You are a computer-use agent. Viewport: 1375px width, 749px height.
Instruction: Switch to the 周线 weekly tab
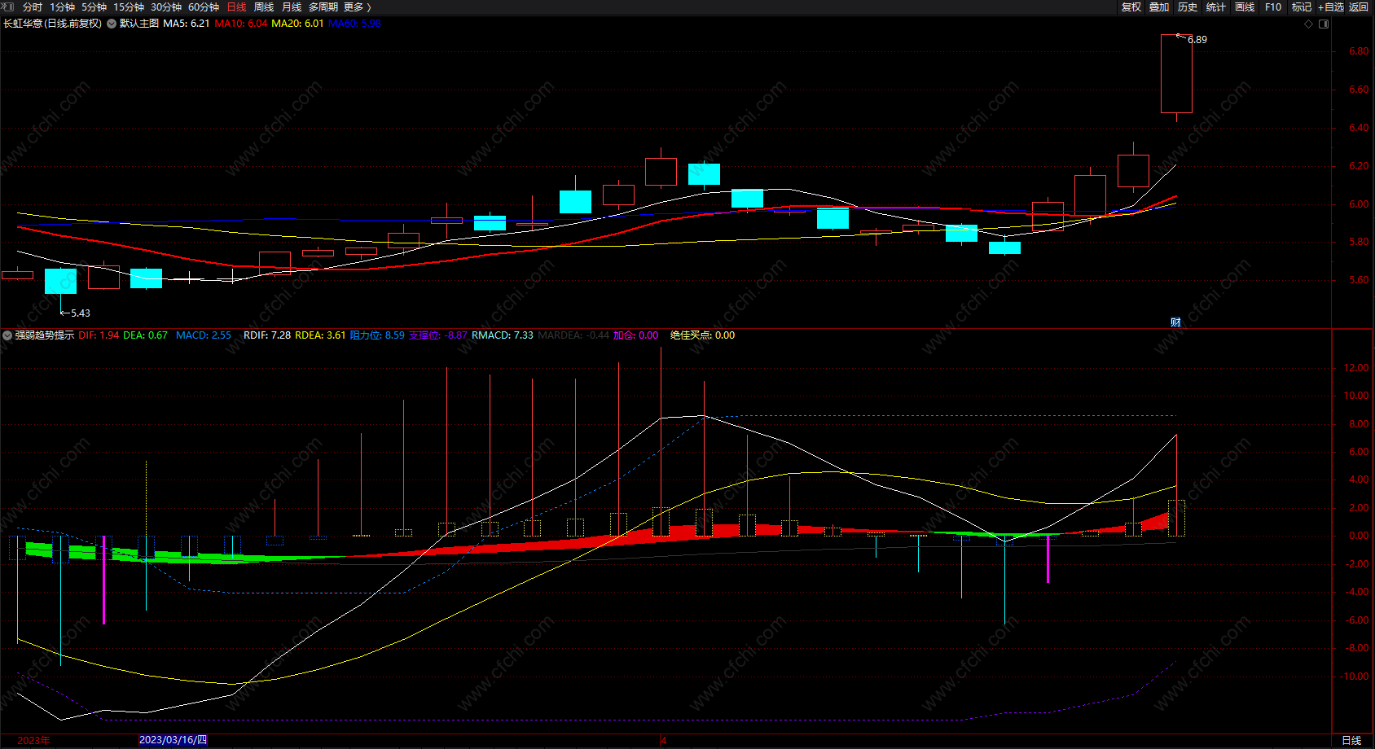click(x=264, y=7)
